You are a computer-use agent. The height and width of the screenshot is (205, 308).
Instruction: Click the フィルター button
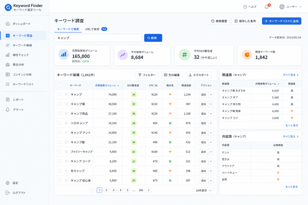pyautogui.click(x=147, y=75)
